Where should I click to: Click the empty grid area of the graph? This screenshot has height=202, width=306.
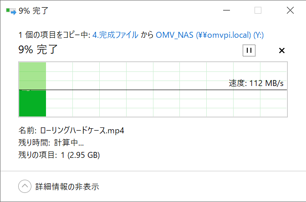point(166,103)
